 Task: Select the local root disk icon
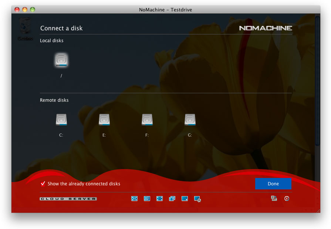coord(61,61)
